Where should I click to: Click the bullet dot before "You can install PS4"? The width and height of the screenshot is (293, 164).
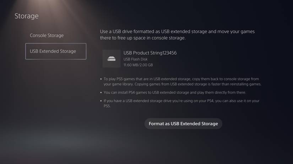click(x=101, y=93)
